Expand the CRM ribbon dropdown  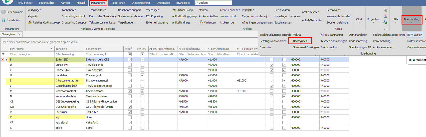point(359,20)
